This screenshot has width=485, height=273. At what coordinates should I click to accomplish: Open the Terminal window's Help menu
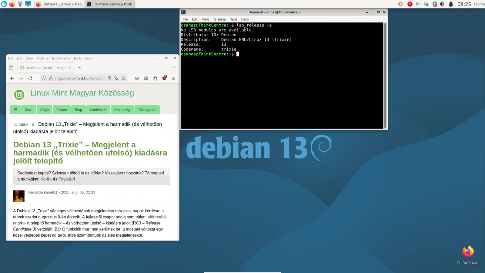[245, 19]
